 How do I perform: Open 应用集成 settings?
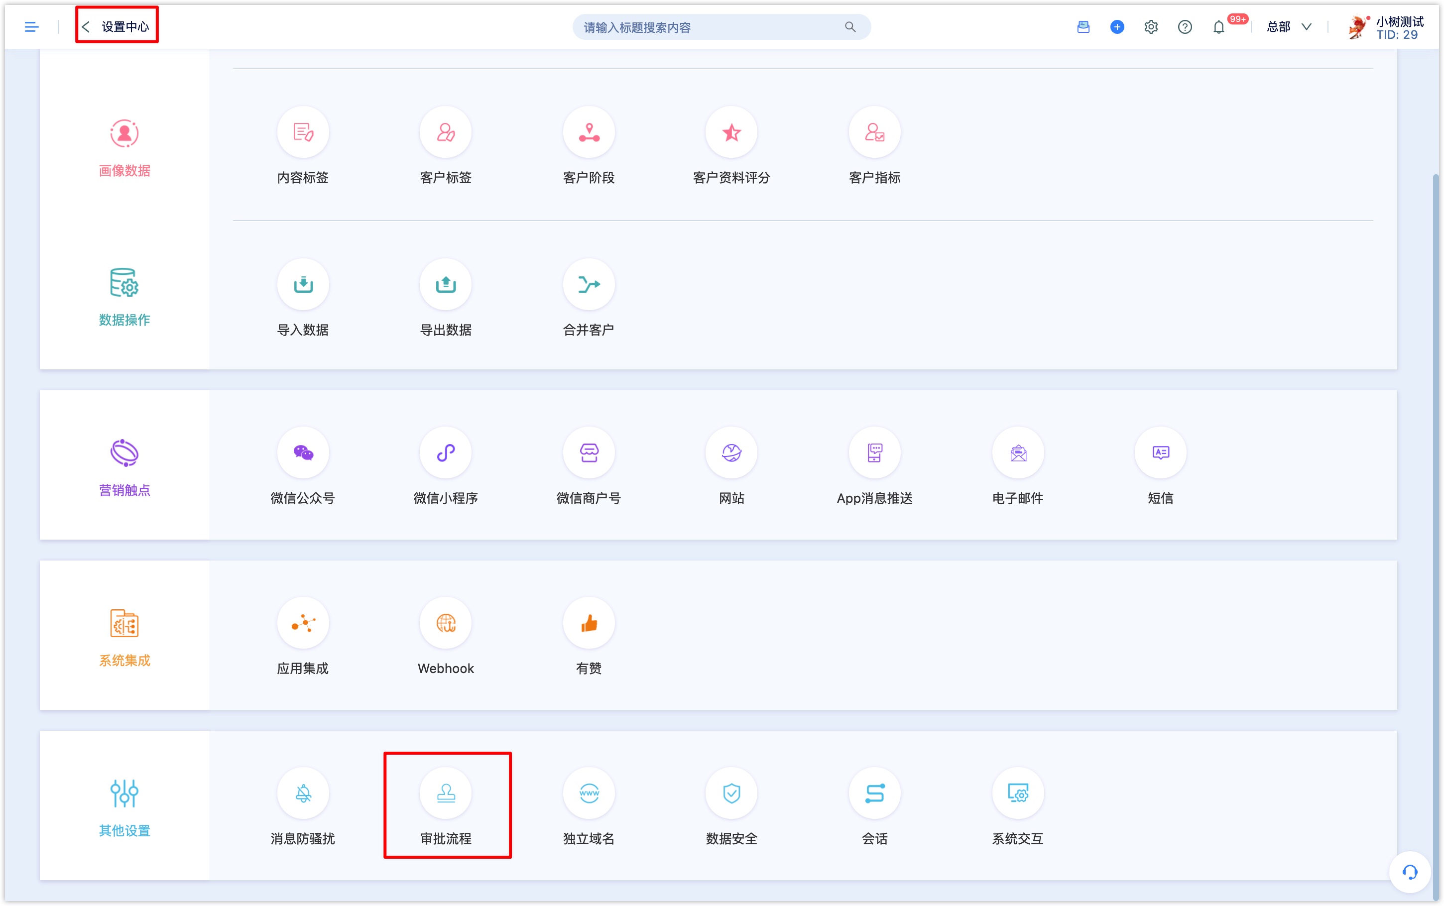[x=303, y=636]
